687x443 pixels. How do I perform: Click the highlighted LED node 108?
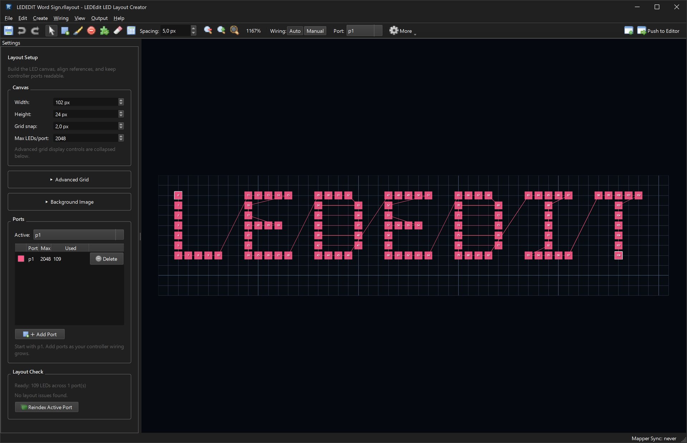(x=618, y=255)
